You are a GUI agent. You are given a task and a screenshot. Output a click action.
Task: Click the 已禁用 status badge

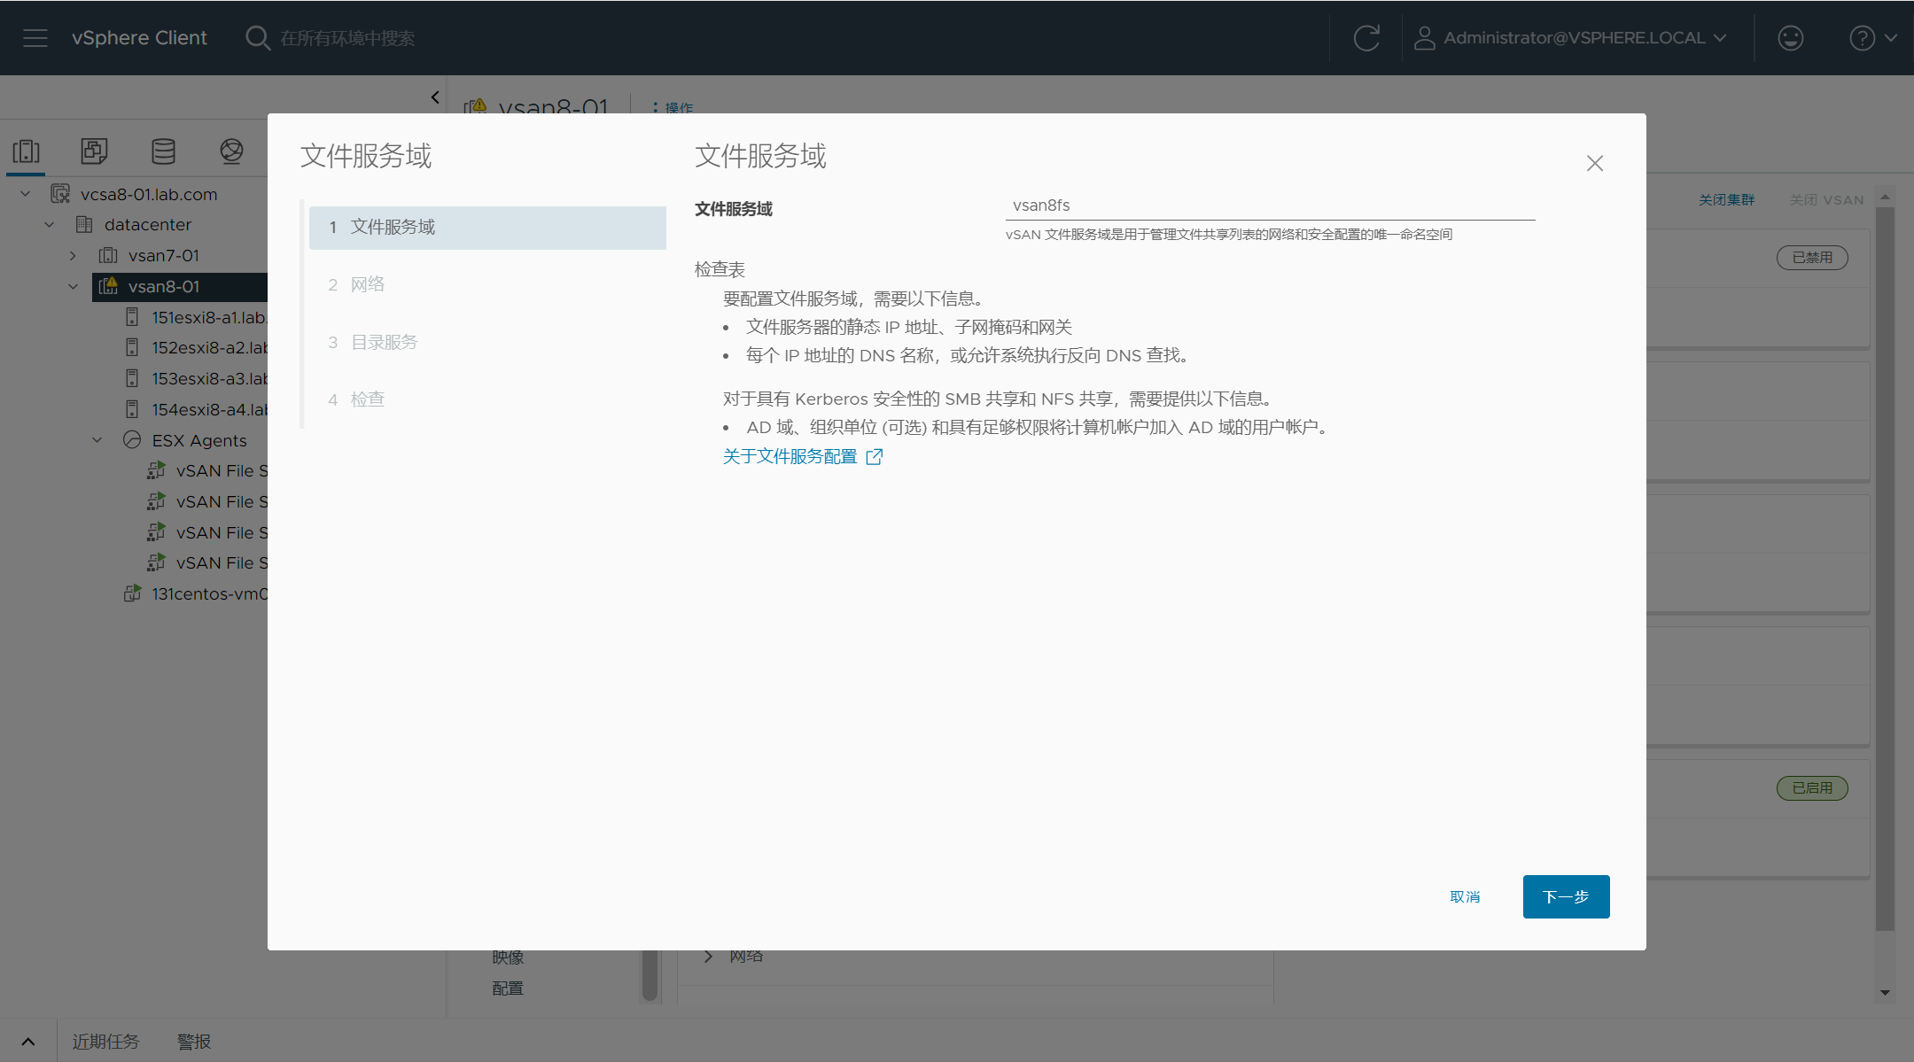[x=1812, y=258]
